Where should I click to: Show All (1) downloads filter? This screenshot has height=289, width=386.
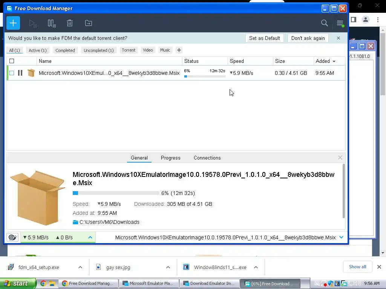tap(15, 50)
